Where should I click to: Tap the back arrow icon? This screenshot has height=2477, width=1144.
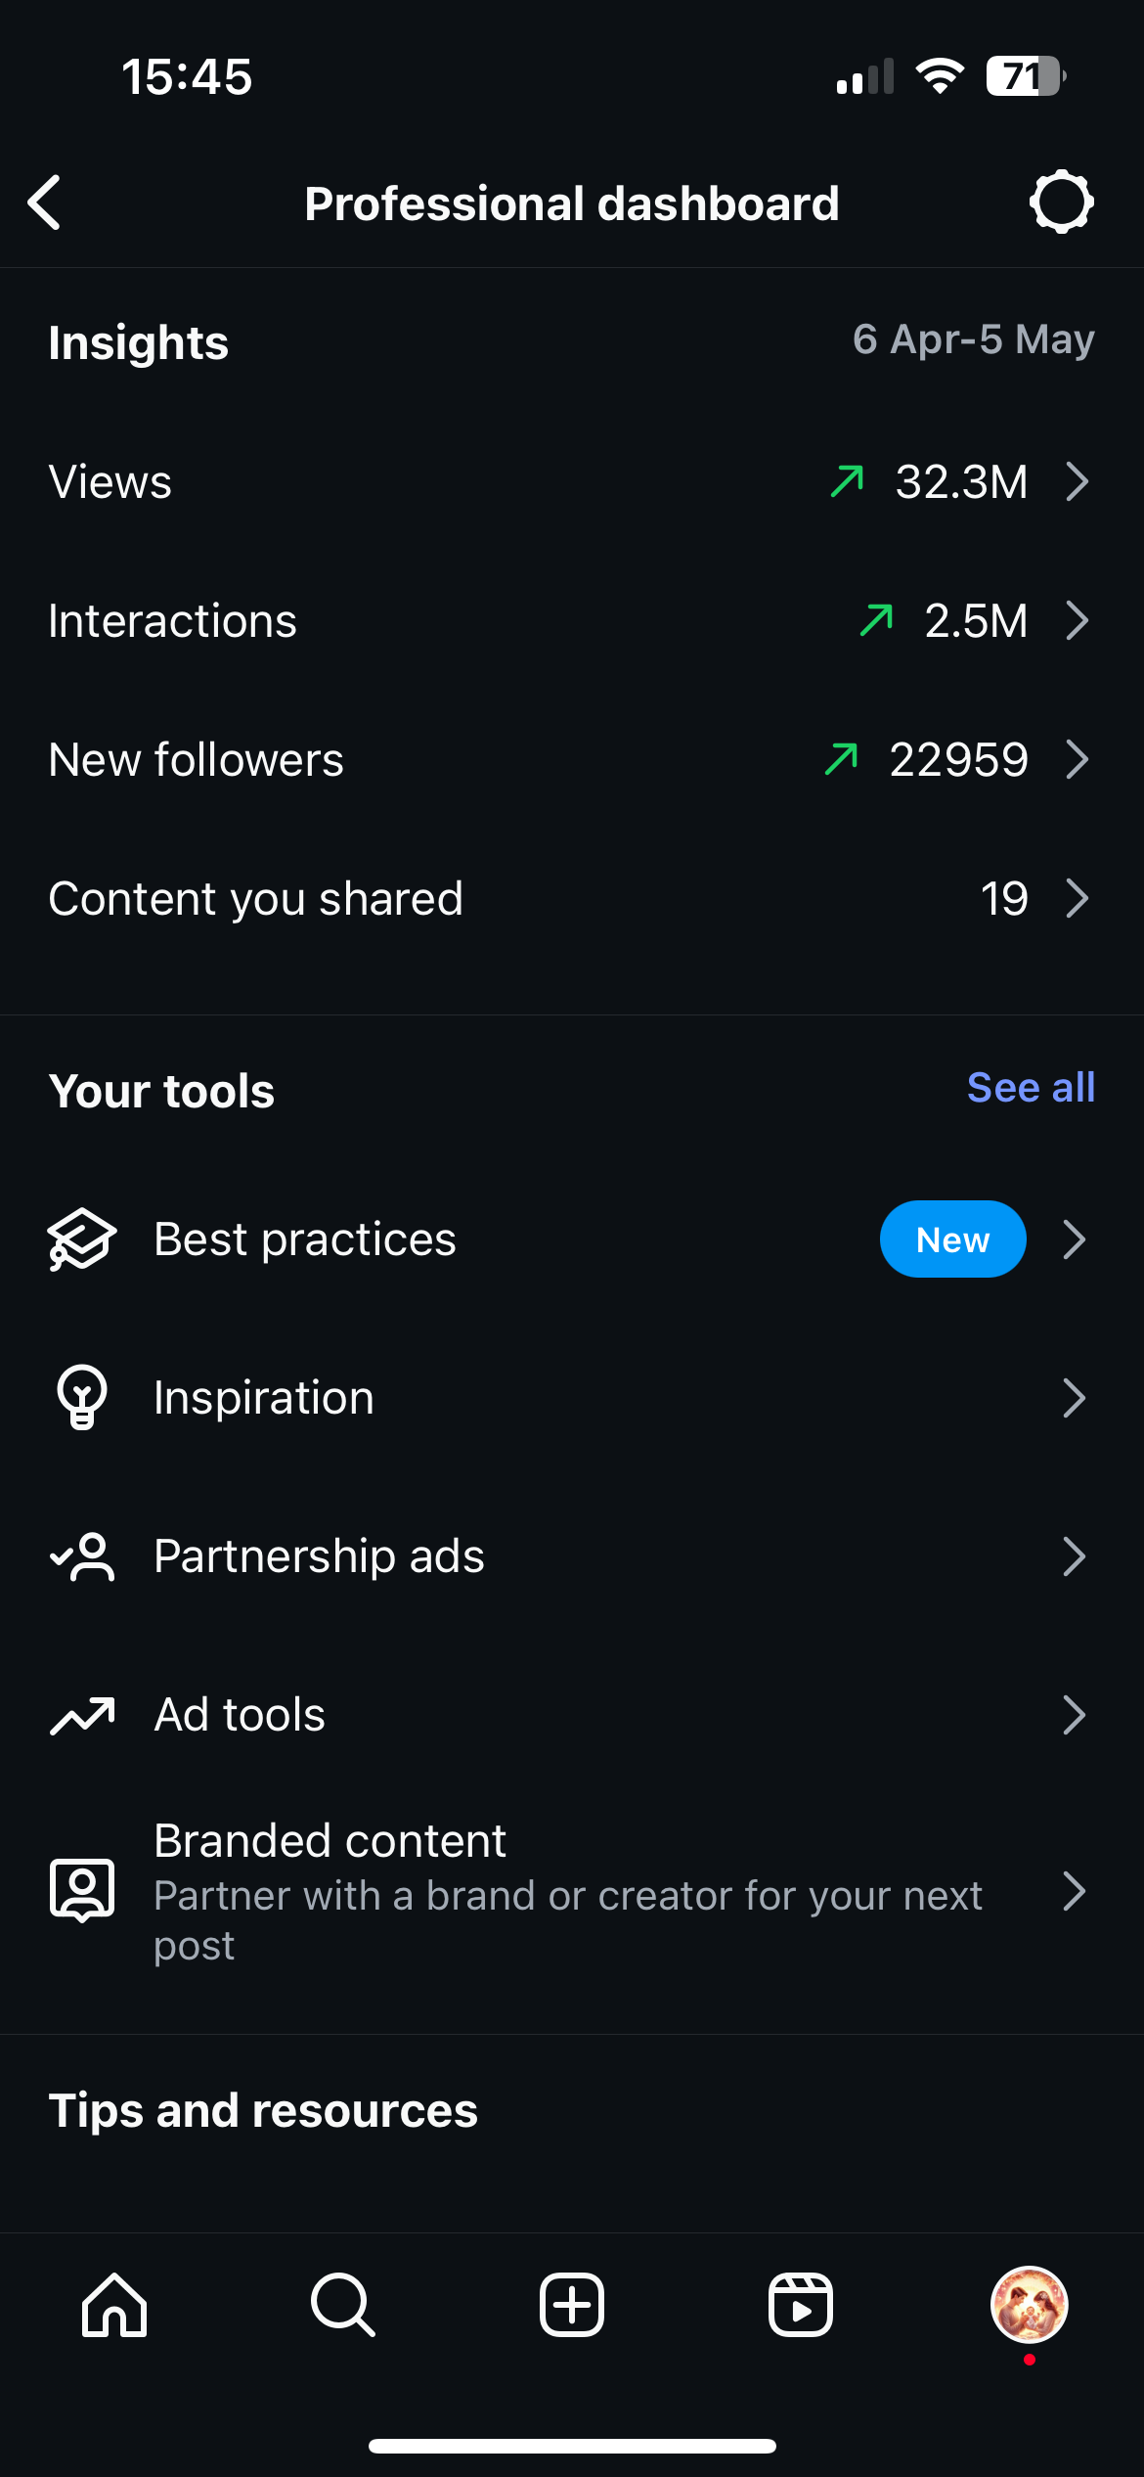click(x=45, y=203)
